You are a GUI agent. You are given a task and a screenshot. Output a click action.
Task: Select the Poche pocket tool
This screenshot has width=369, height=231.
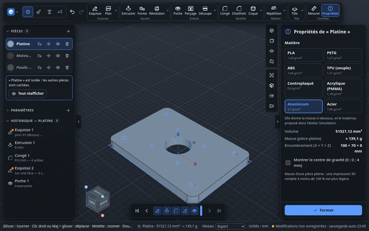(178, 11)
